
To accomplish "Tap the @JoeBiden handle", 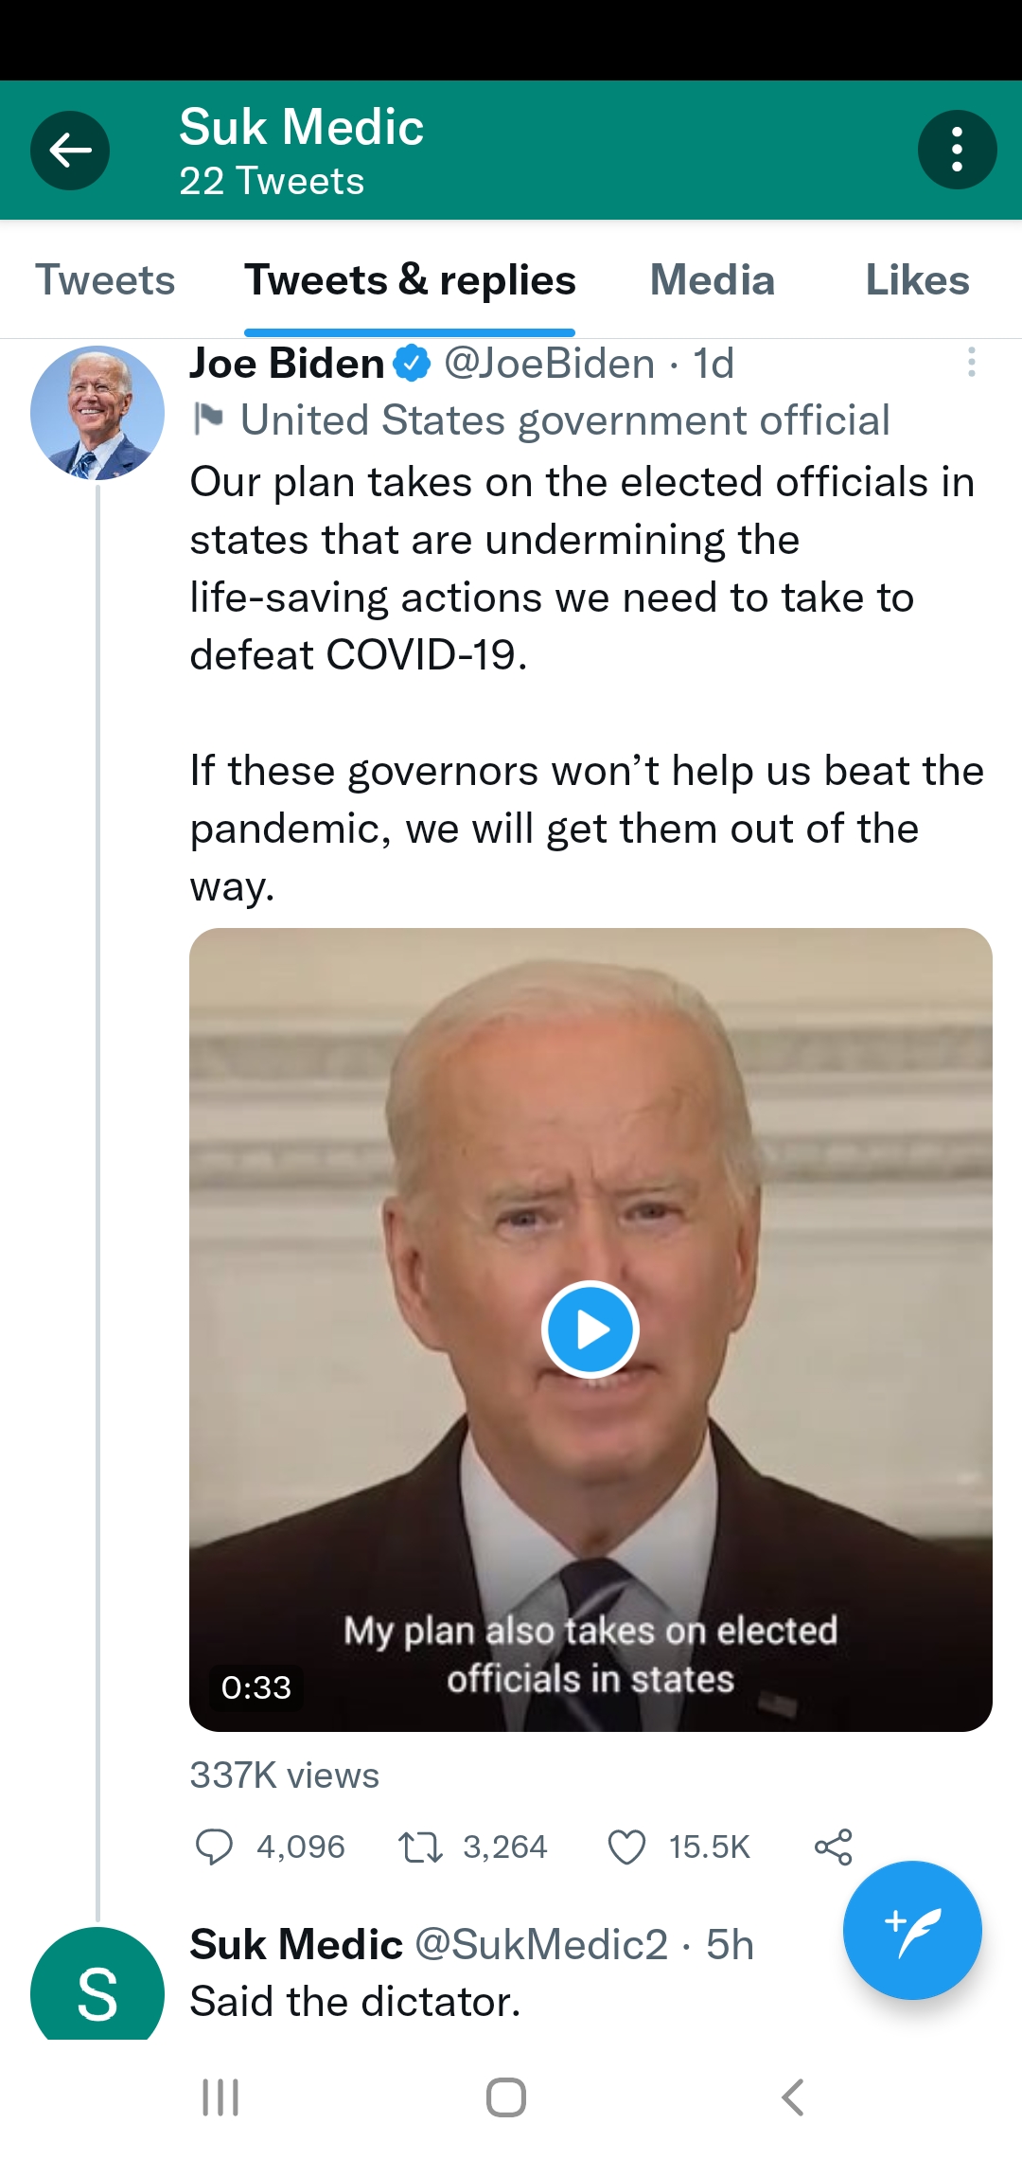I will 549,364.
